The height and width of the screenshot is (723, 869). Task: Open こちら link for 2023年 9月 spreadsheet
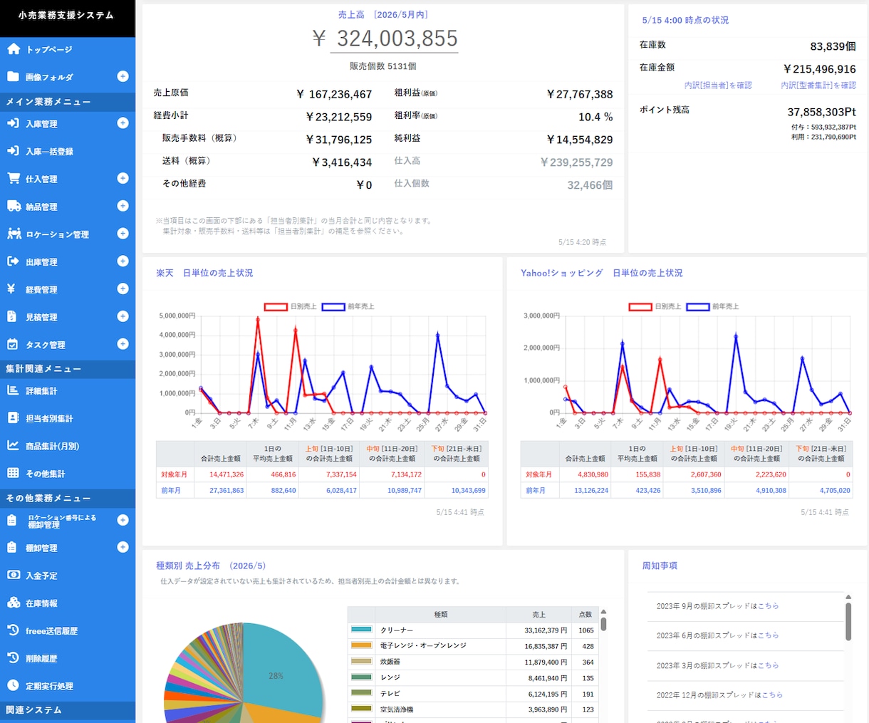click(x=768, y=606)
